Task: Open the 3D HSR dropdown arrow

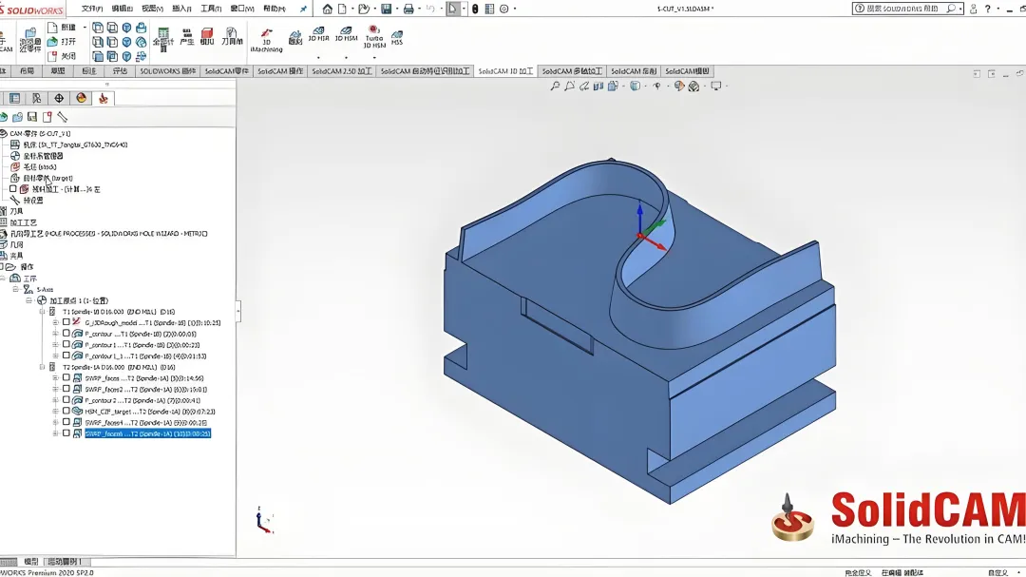Action: pyautogui.click(x=318, y=58)
